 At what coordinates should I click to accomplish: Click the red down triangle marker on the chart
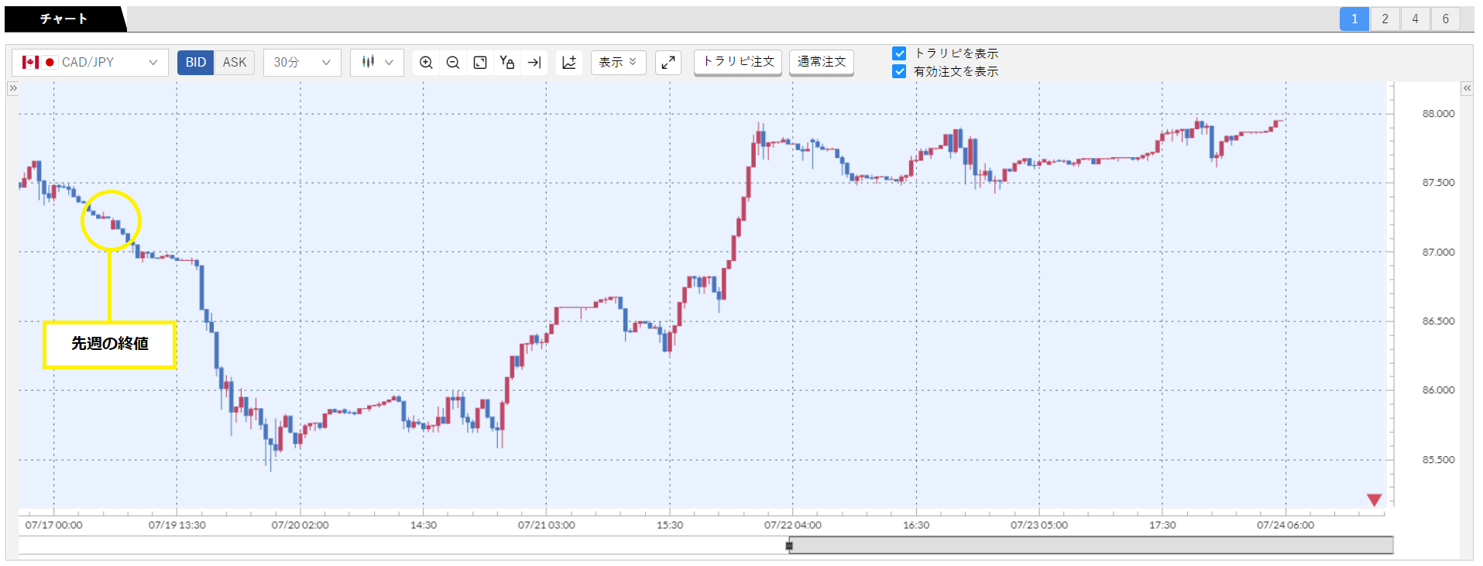coord(1375,500)
